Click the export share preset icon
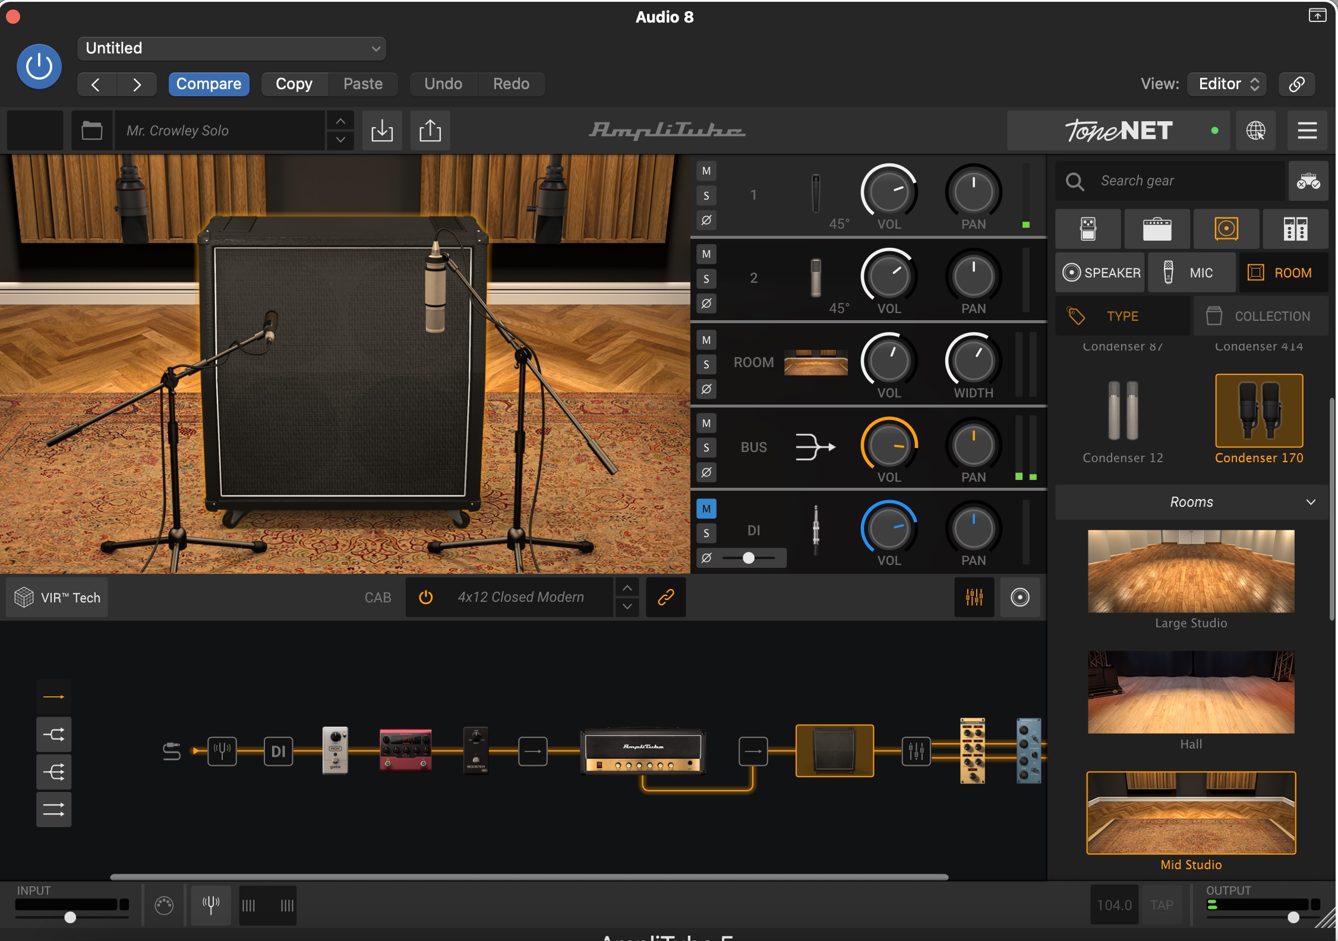1338x941 pixels. click(430, 130)
